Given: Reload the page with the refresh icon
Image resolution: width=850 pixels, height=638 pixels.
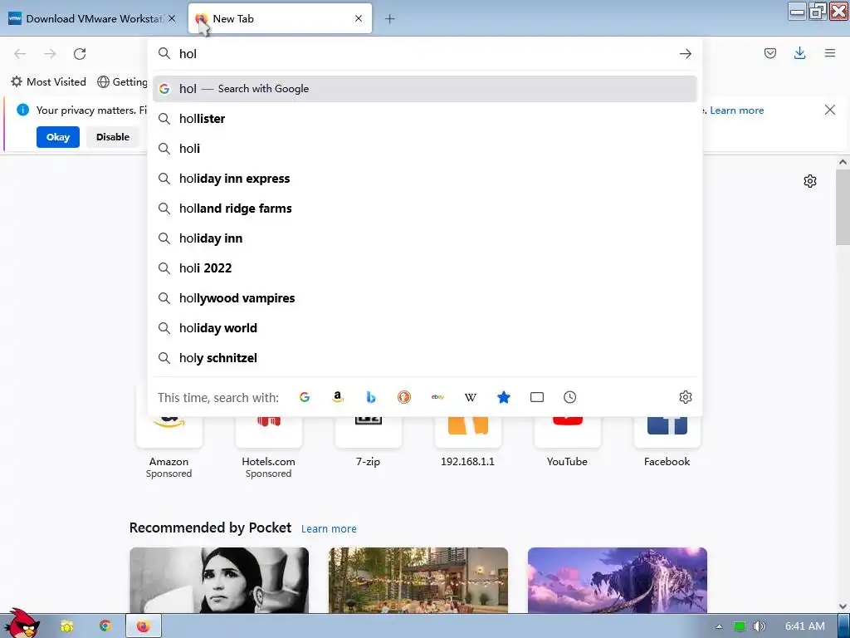Looking at the screenshot, I should 80,54.
